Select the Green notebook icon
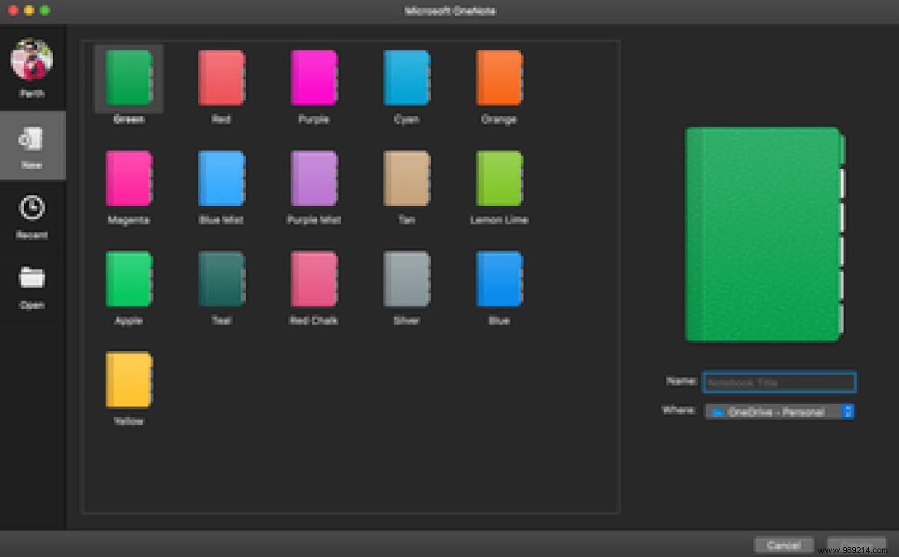This screenshot has height=557, width=899. coord(128,78)
